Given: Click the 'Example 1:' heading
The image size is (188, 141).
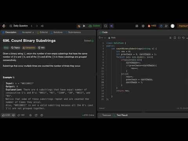Looking at the screenshot, I should click(x=9, y=78).
